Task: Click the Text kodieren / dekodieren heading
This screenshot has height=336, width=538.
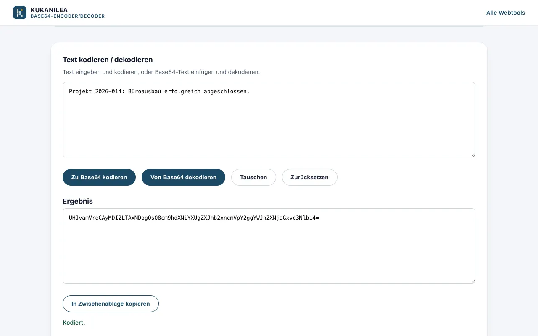Action: (108, 60)
